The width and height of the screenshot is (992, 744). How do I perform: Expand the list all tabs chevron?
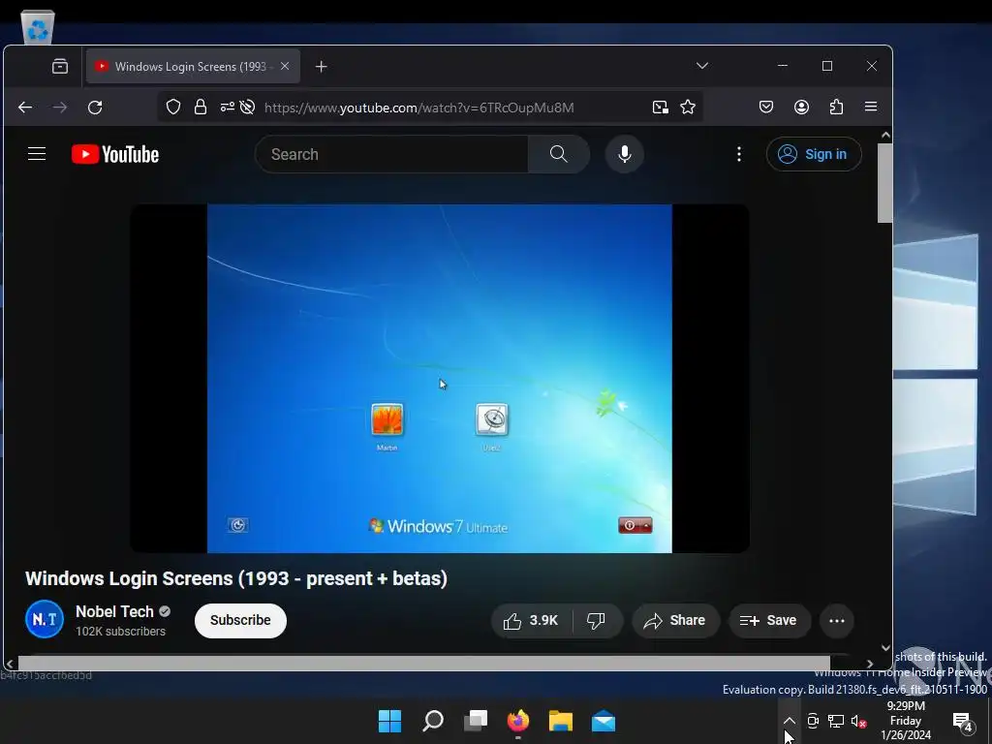701,66
